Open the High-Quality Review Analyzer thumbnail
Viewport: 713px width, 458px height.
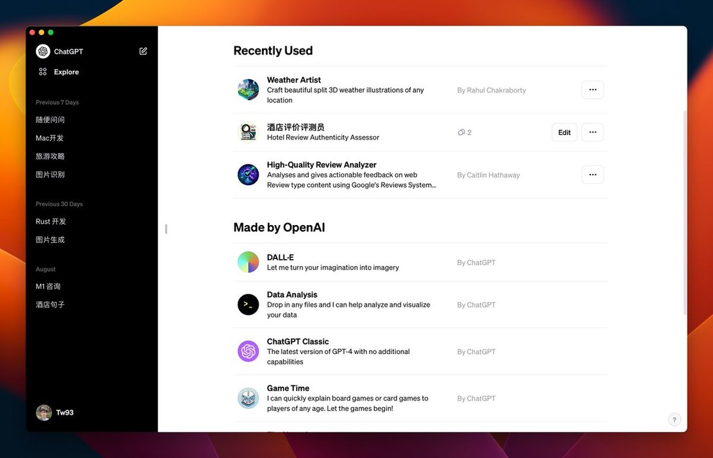[x=248, y=175]
